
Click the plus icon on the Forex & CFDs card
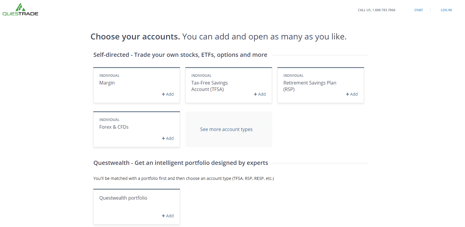[x=163, y=138]
